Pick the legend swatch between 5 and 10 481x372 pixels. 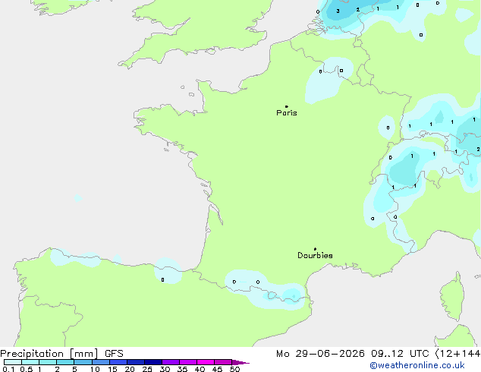tap(83, 362)
